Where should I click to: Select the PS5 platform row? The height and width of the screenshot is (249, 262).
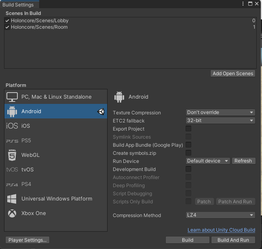click(x=56, y=141)
